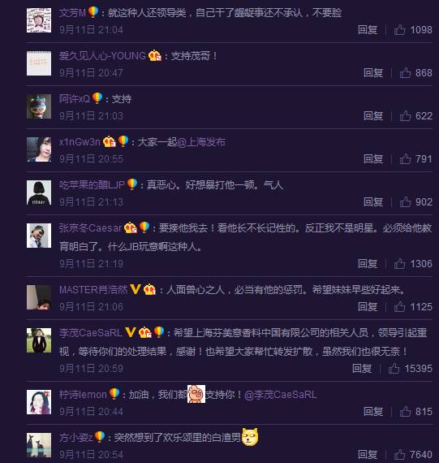Reply to 文芳M's comment

(x=368, y=30)
